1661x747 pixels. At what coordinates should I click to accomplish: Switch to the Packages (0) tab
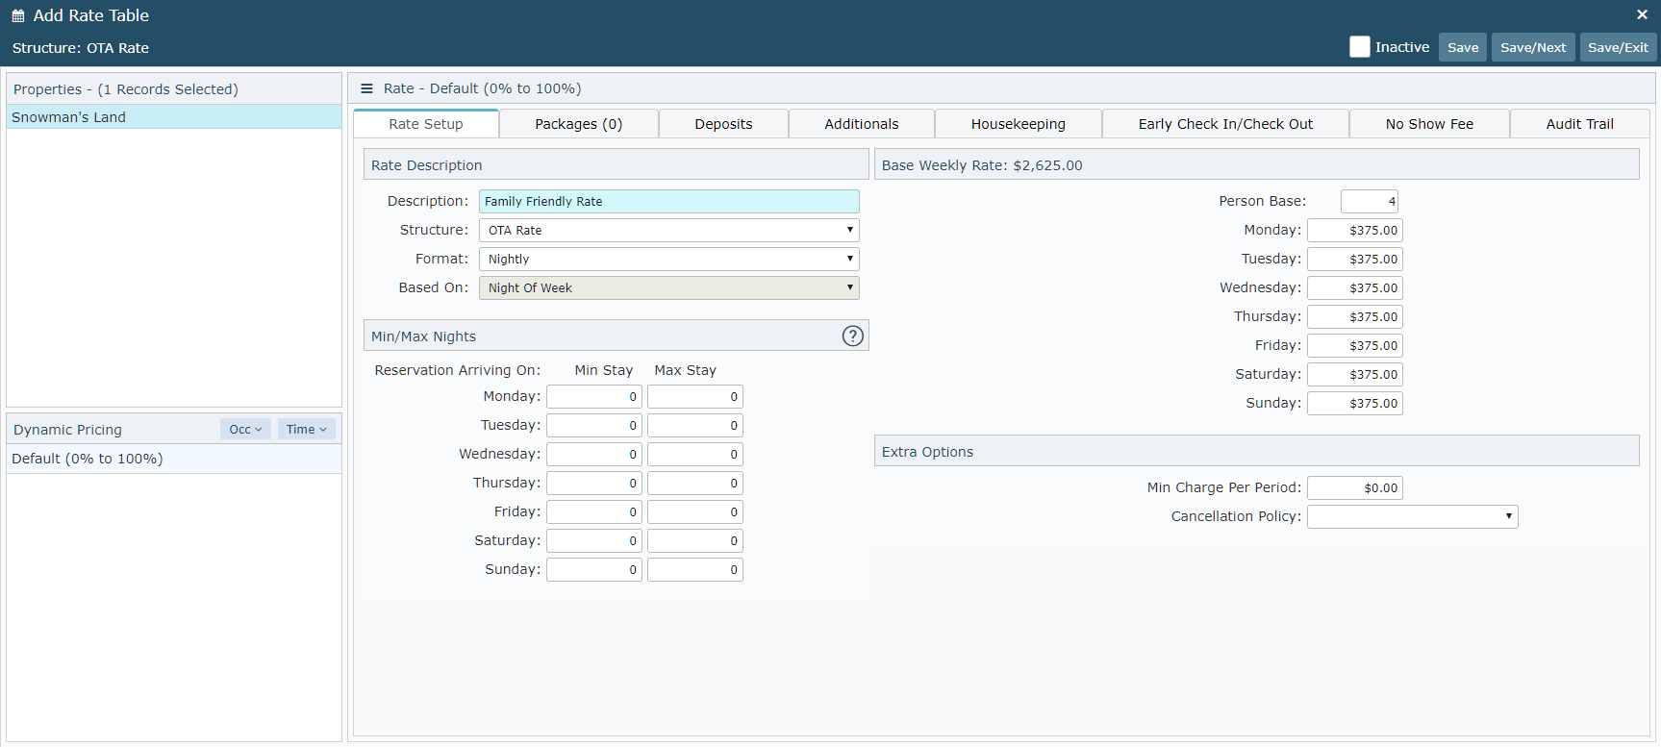pos(578,124)
